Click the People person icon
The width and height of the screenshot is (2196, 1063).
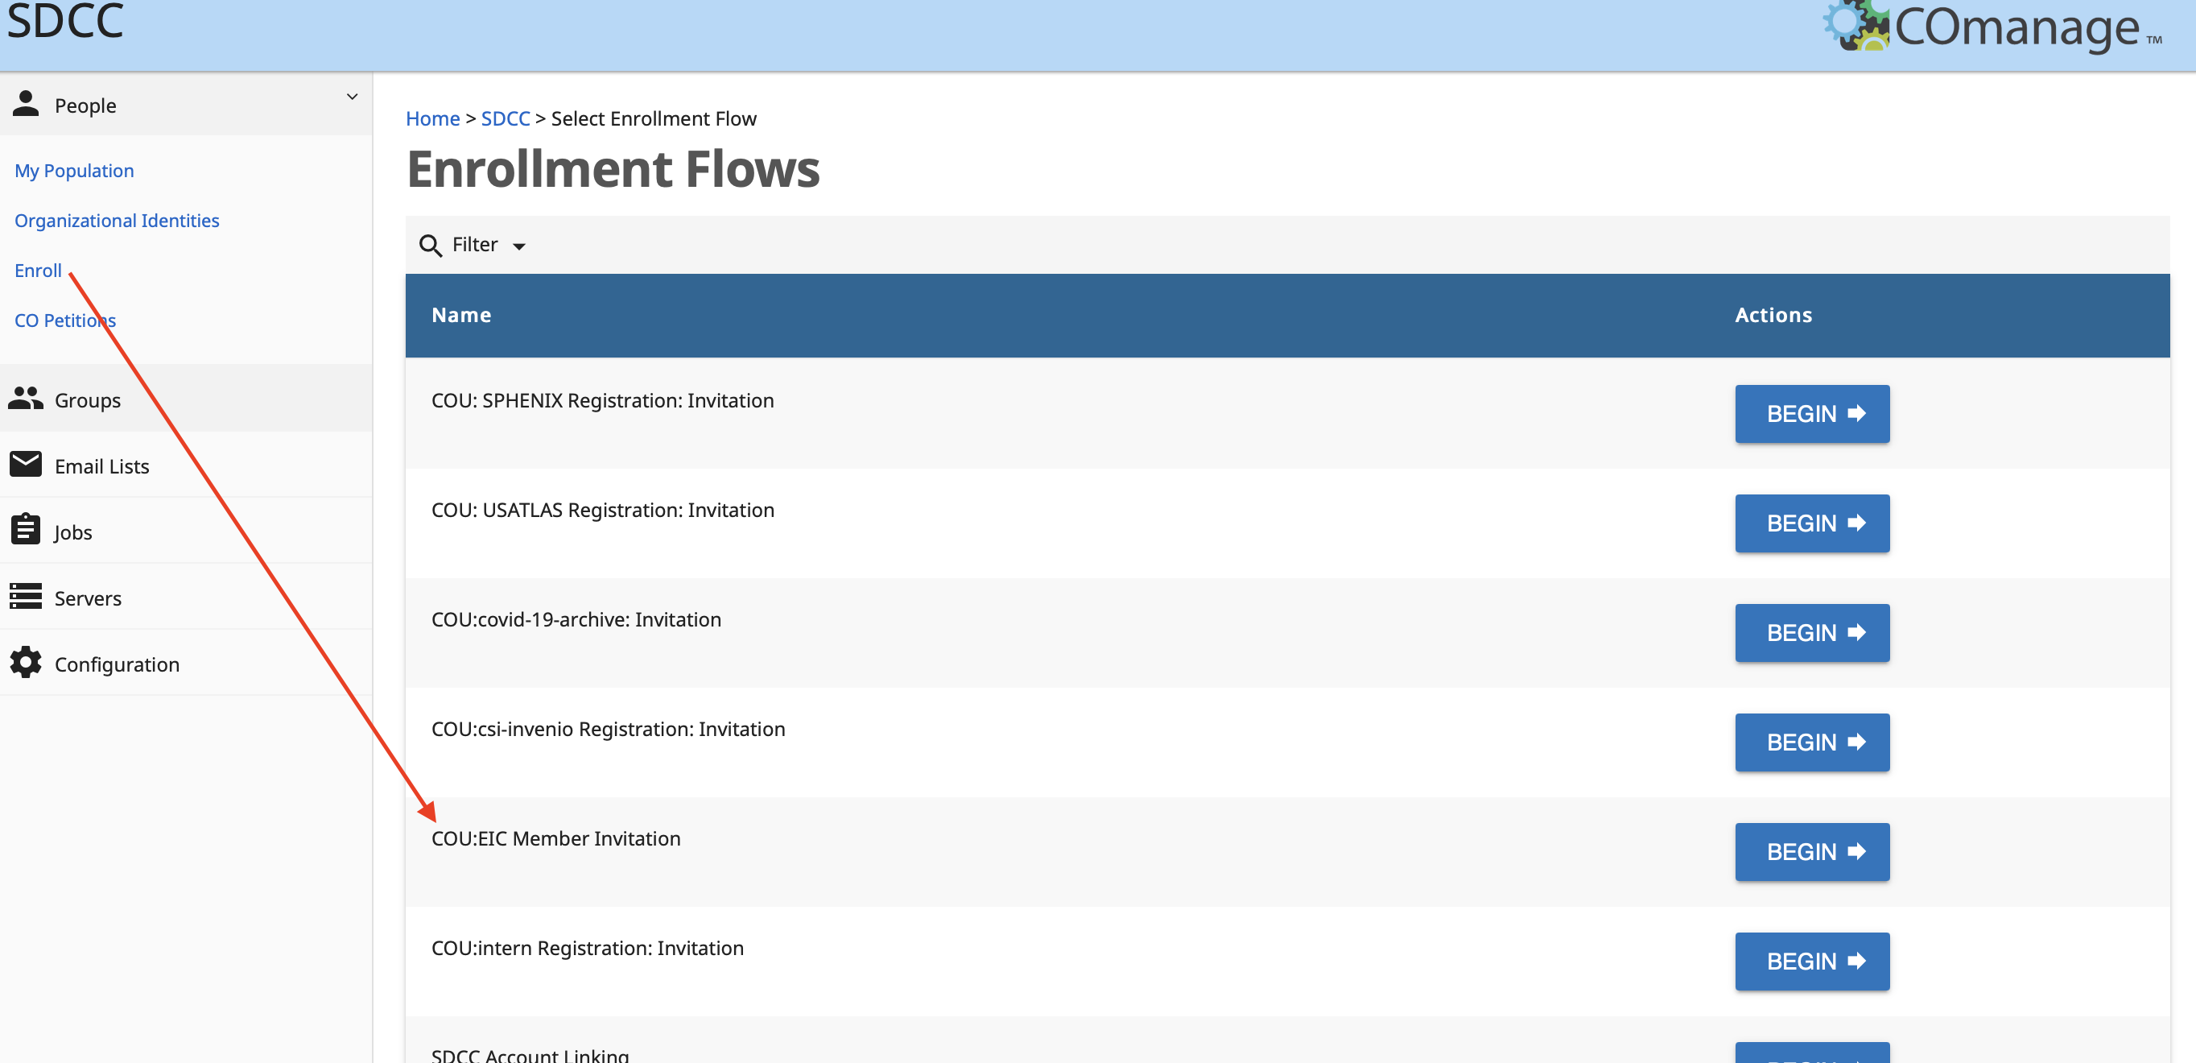pos(26,104)
